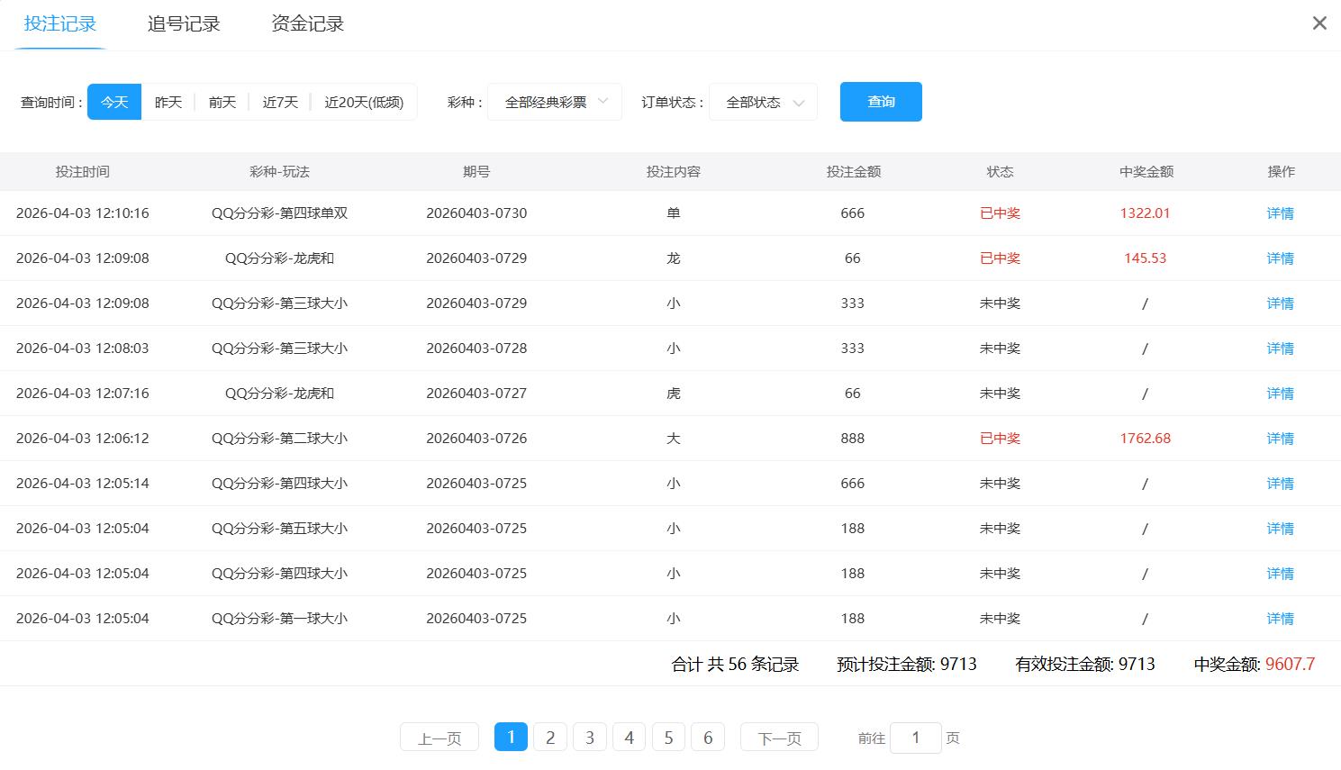
Task: 打开第4页投注记录
Action: pos(629,737)
